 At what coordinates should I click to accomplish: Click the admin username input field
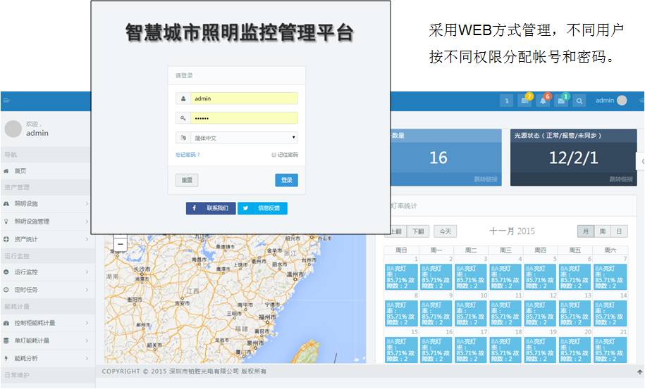[244, 98]
